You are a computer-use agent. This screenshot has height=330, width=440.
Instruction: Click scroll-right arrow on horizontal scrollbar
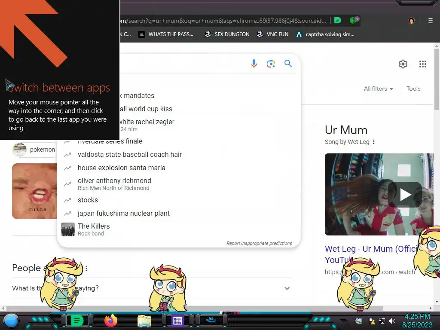[x=430, y=308]
